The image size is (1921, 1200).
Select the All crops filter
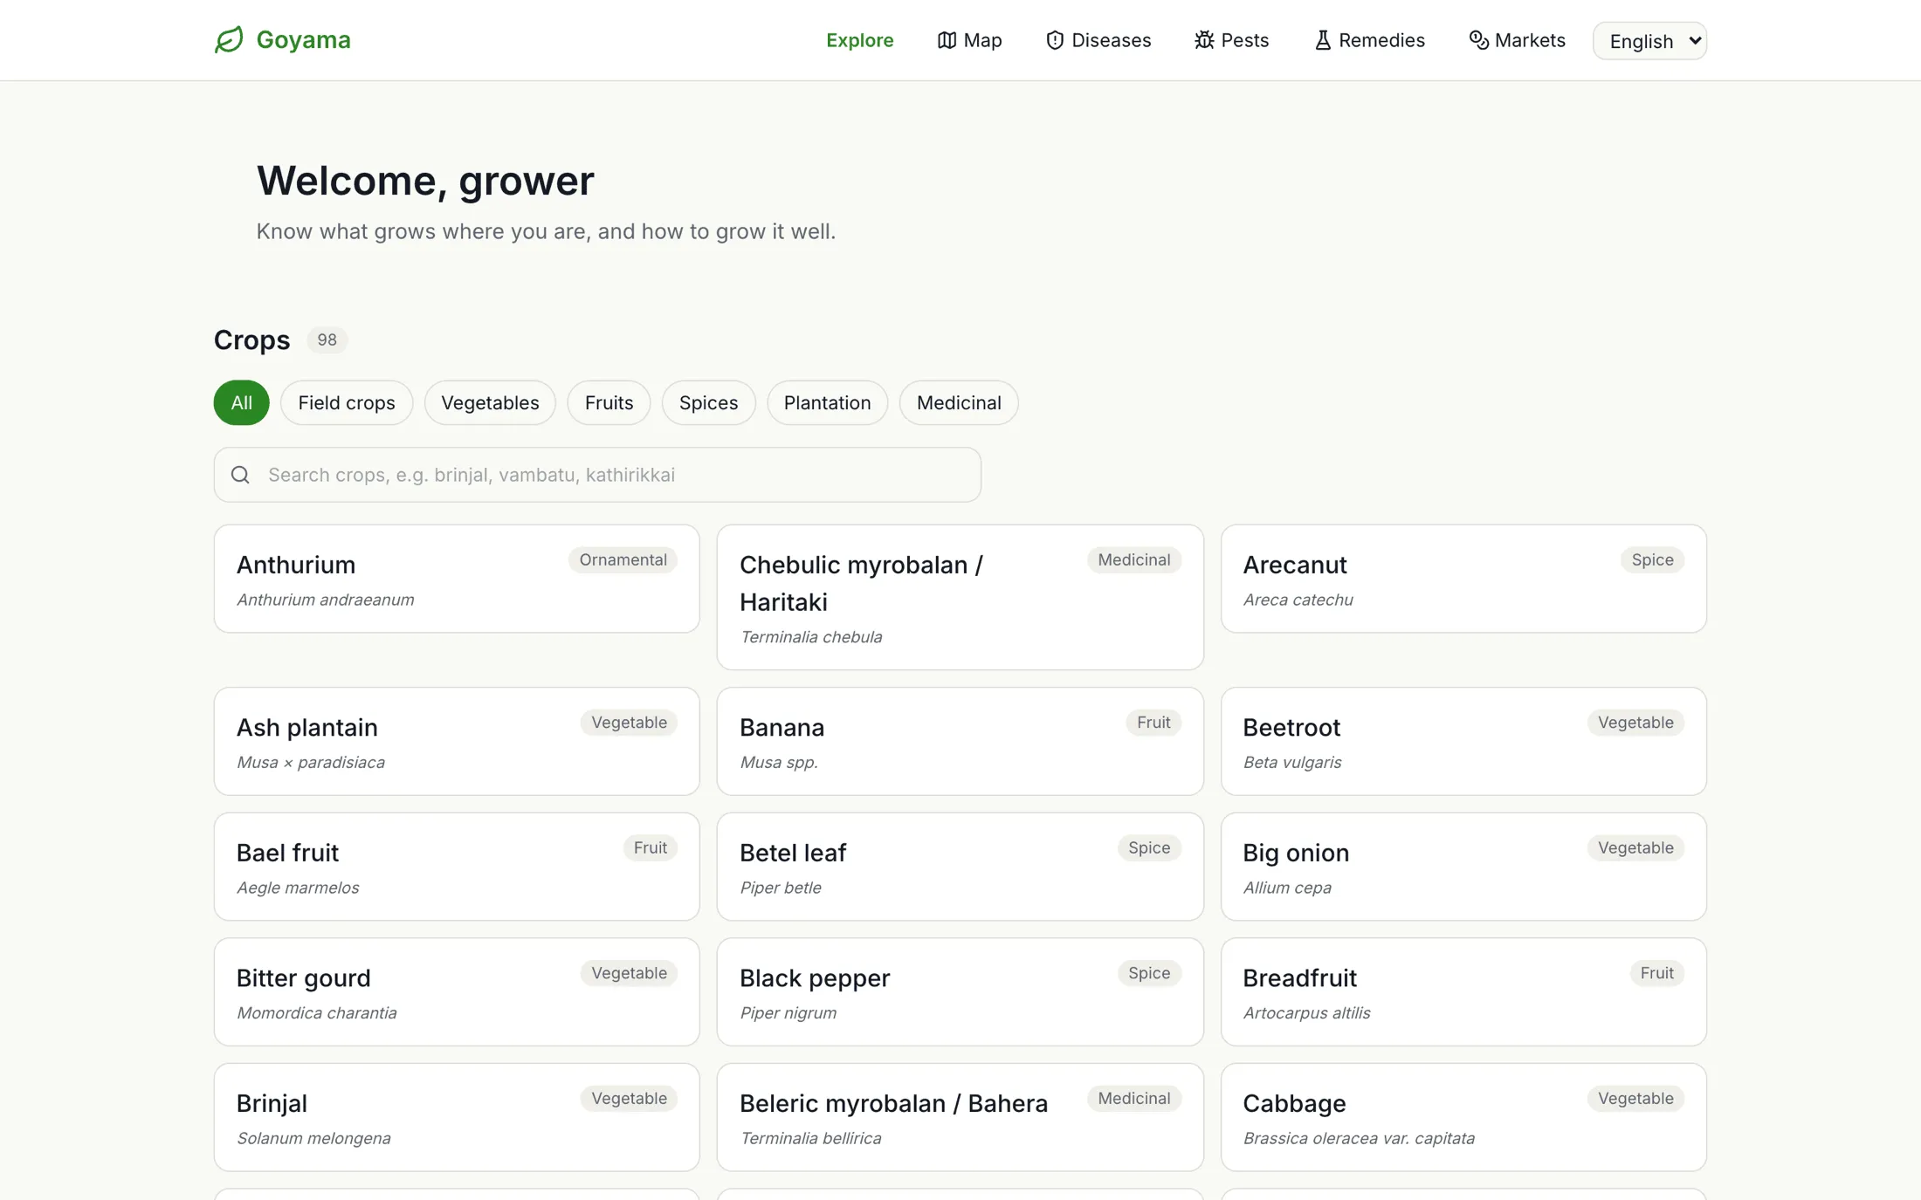pos(241,402)
